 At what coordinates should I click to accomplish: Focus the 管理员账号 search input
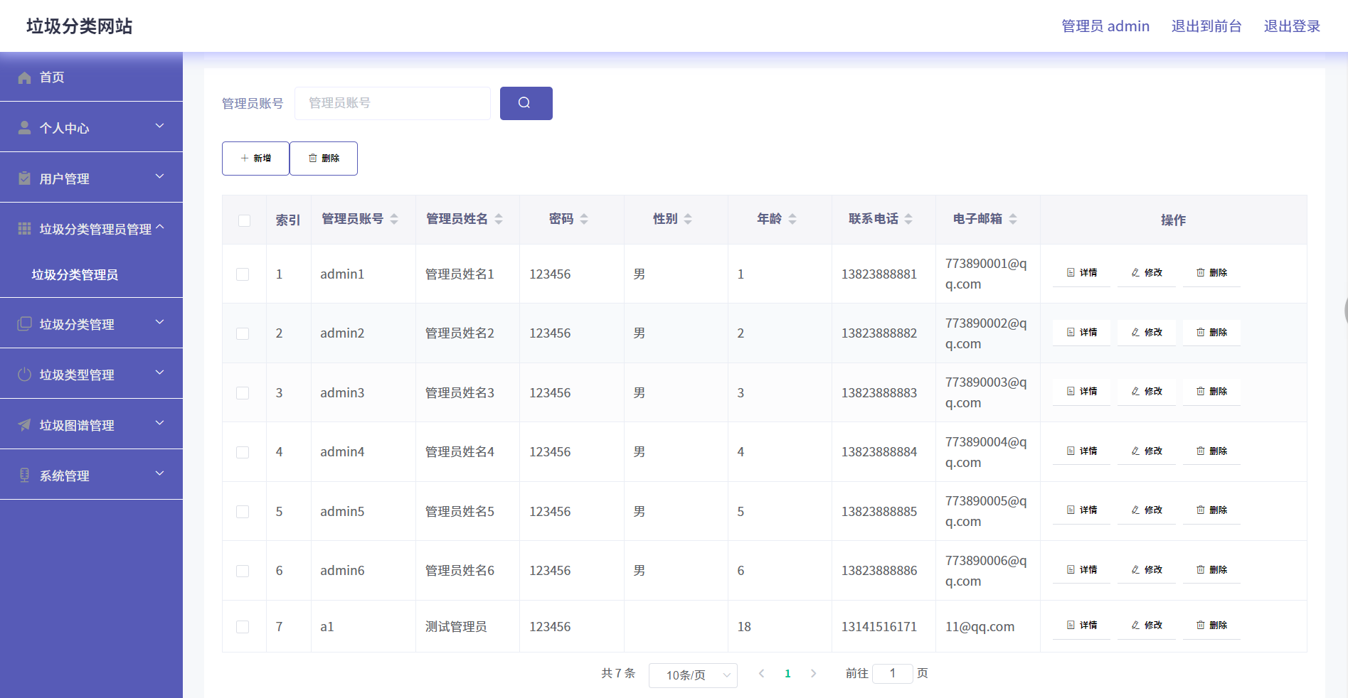pos(393,103)
